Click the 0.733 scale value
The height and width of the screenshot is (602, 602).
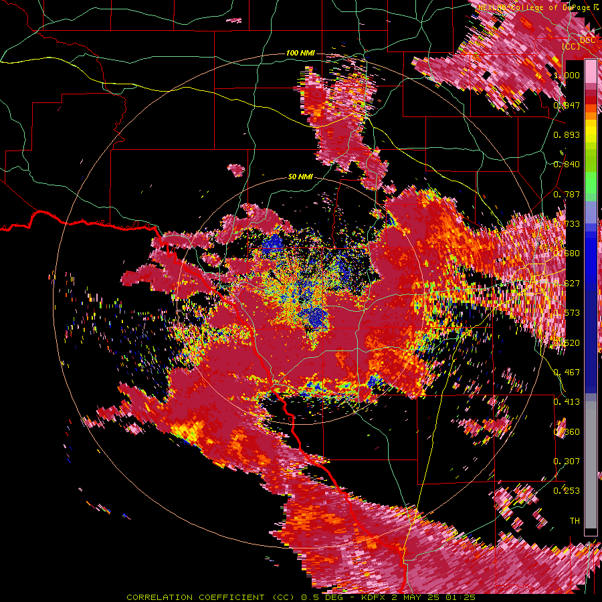coord(567,223)
